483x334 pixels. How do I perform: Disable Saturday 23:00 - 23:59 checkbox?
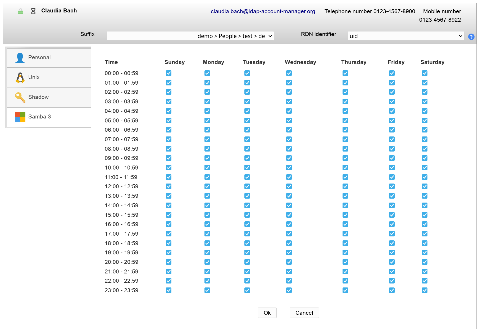click(425, 290)
